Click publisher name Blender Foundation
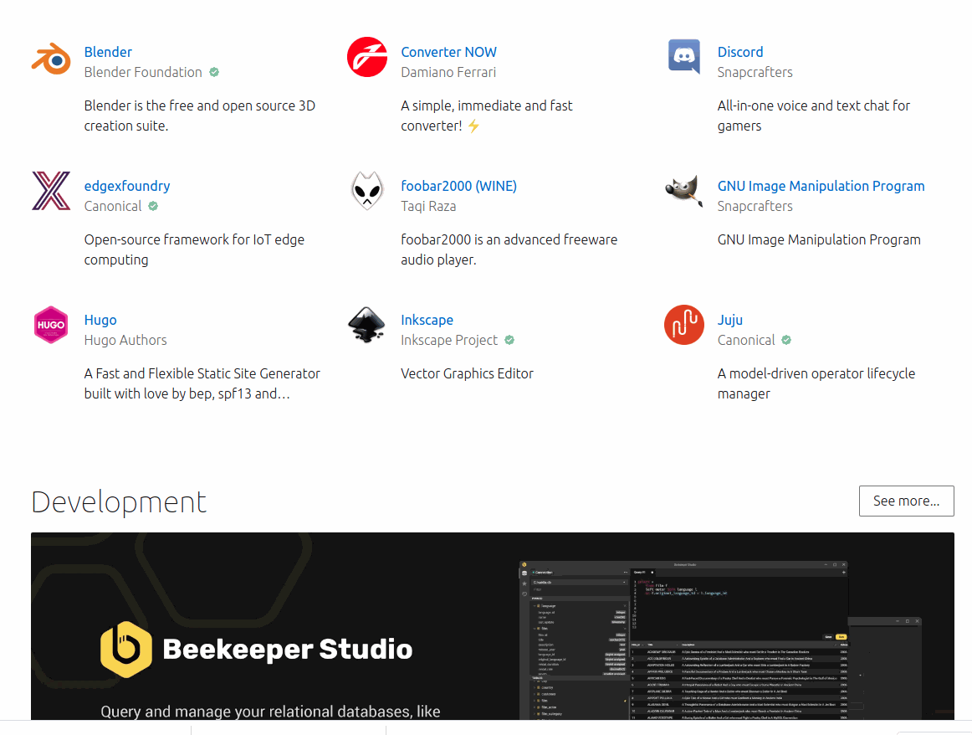972x735 pixels. pyautogui.click(x=143, y=72)
